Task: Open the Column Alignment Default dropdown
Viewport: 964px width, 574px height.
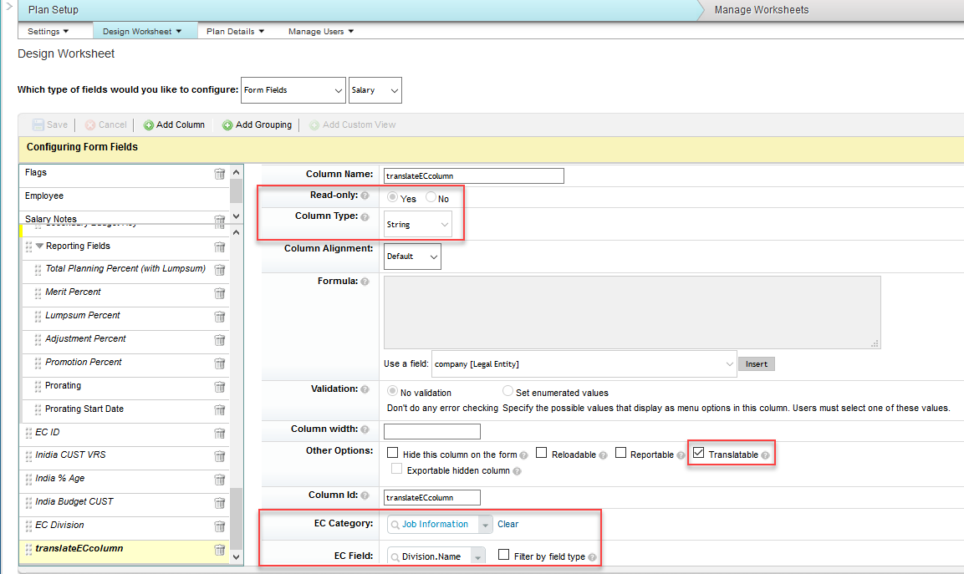Action: [x=412, y=257]
